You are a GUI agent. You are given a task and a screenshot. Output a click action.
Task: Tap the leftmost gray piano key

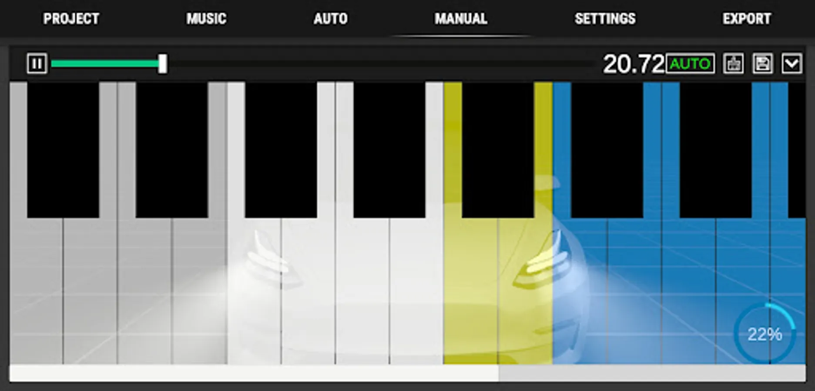(x=36, y=291)
